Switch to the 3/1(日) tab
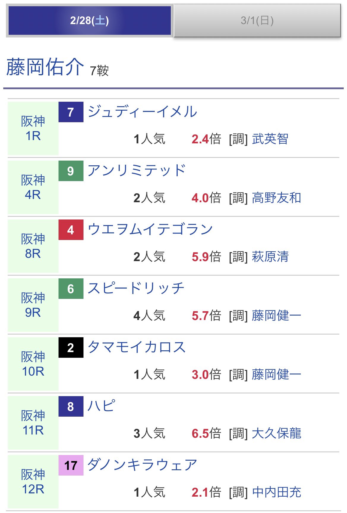 (257, 21)
